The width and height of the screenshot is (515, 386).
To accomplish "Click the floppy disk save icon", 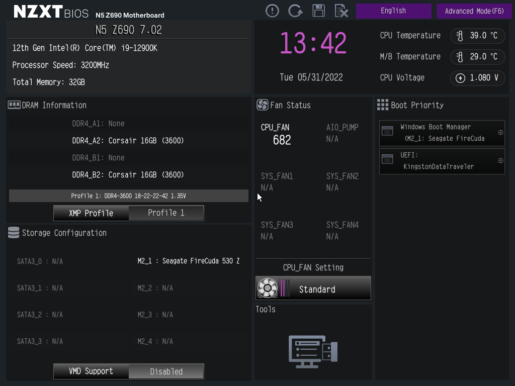I will [x=318, y=11].
